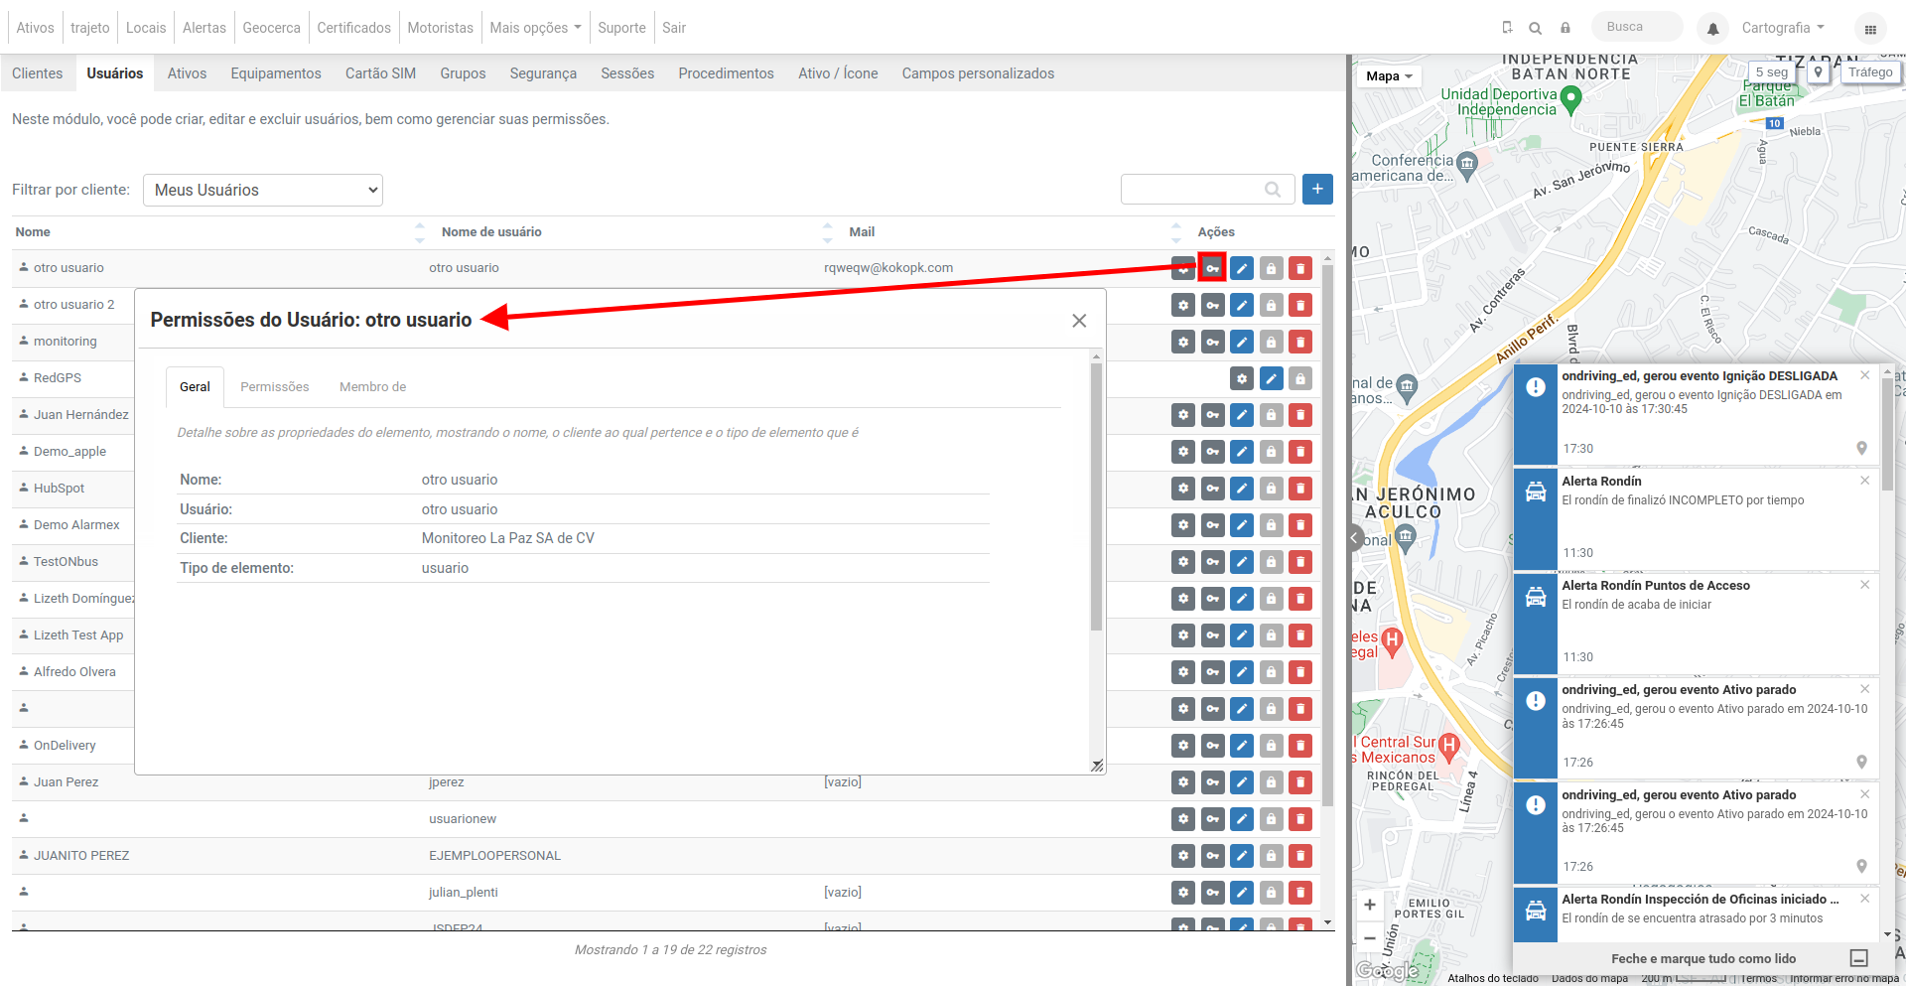The width and height of the screenshot is (1906, 986).
Task: Open the Mapa type dropdown
Action: tap(1388, 76)
